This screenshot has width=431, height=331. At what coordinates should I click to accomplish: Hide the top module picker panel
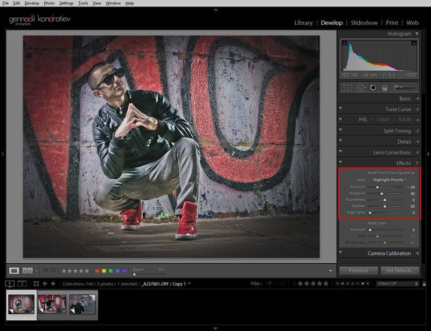pyautogui.click(x=216, y=10)
